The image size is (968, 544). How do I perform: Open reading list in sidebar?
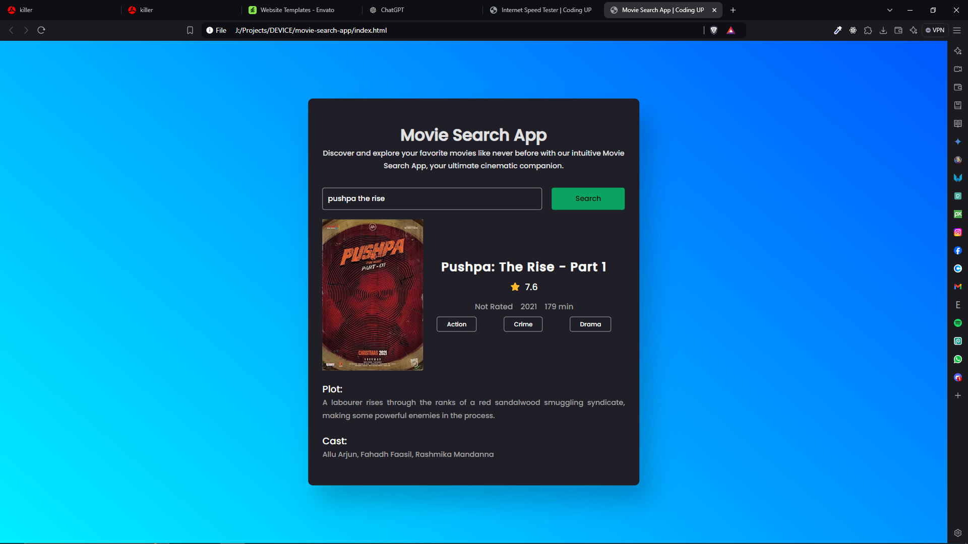(x=958, y=123)
